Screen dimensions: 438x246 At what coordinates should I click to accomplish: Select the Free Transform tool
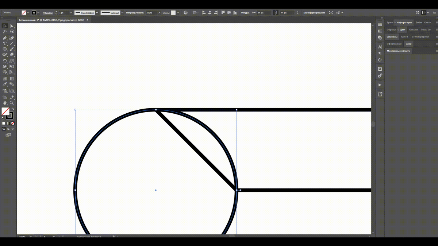(12, 66)
